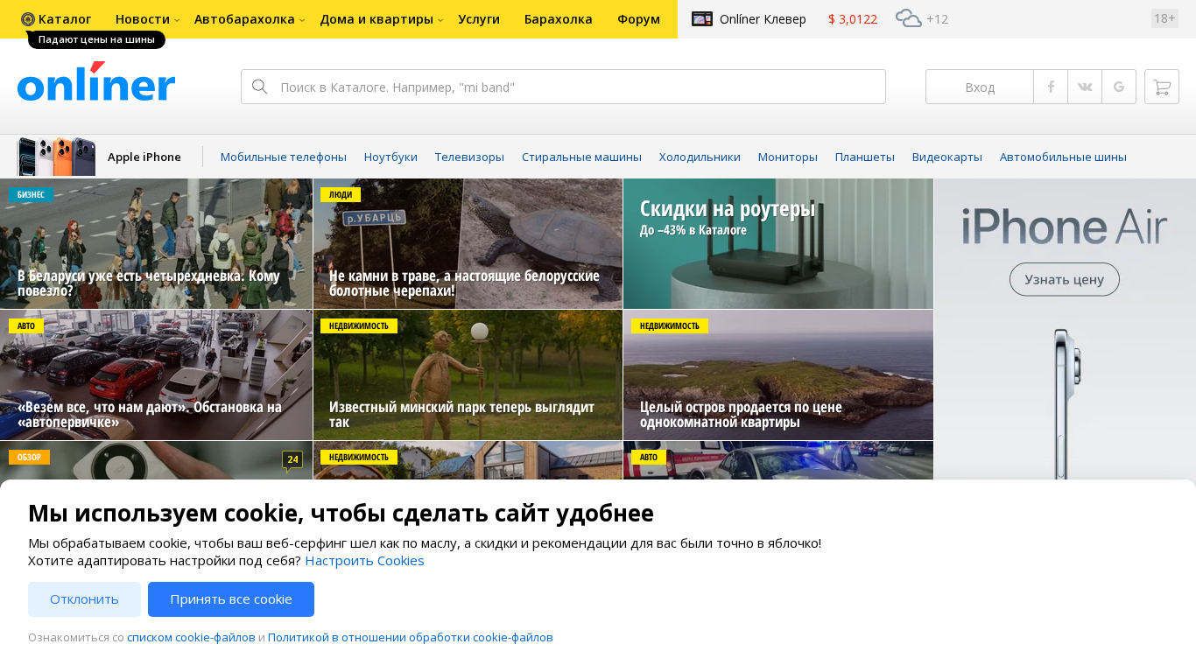Go to Услуги section
The height and width of the screenshot is (672, 1196).
tap(479, 19)
